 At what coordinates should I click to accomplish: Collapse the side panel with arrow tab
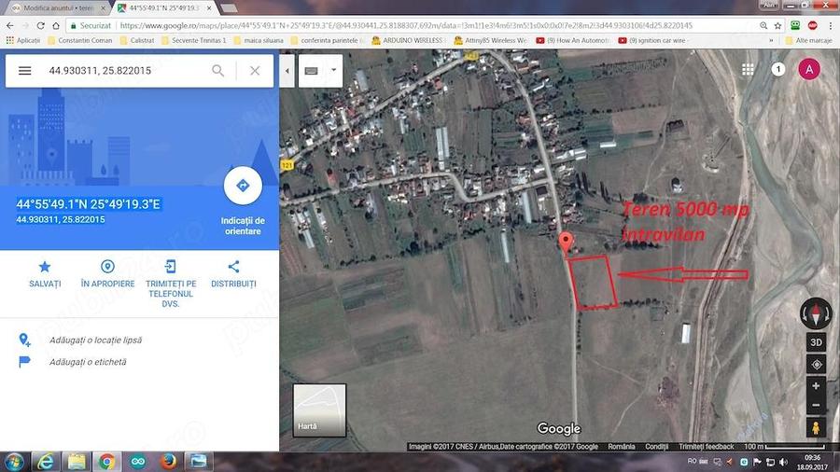[287, 71]
